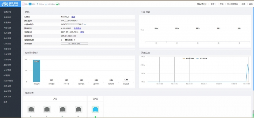Click the green online-terminals monitor icon
254x118 pixels.
[x=57, y=4]
